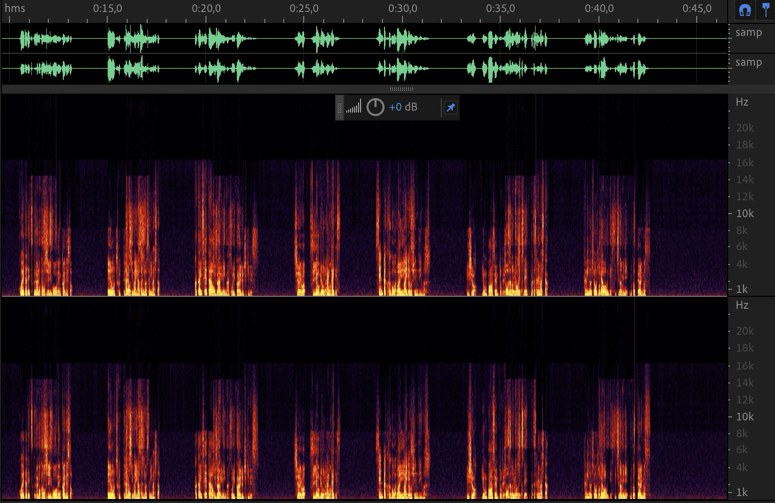
Task: Click the HUD gain adjustment knob
Action: click(375, 107)
